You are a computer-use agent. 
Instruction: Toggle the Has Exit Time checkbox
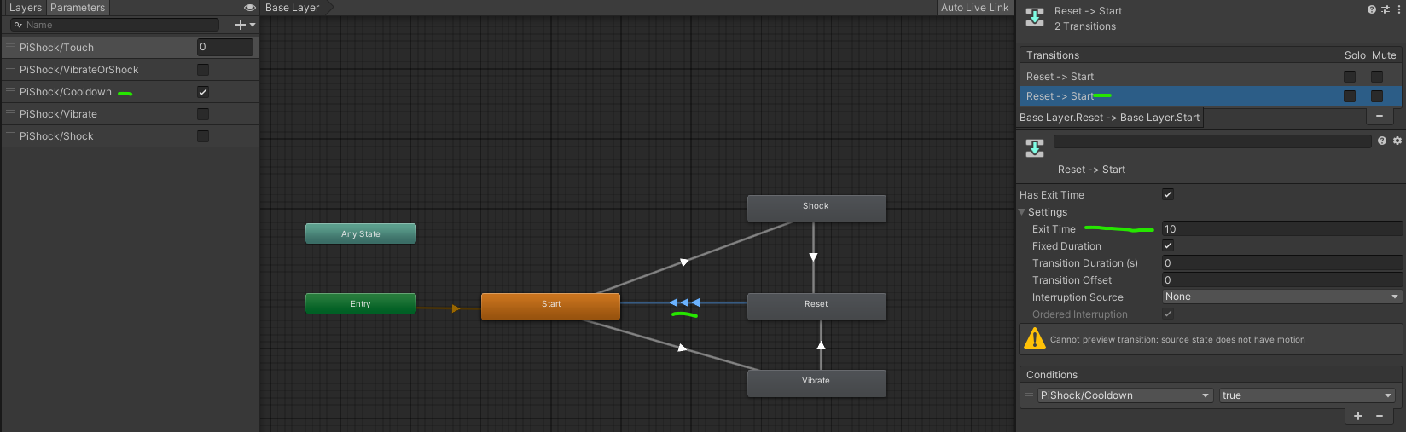coord(1168,194)
